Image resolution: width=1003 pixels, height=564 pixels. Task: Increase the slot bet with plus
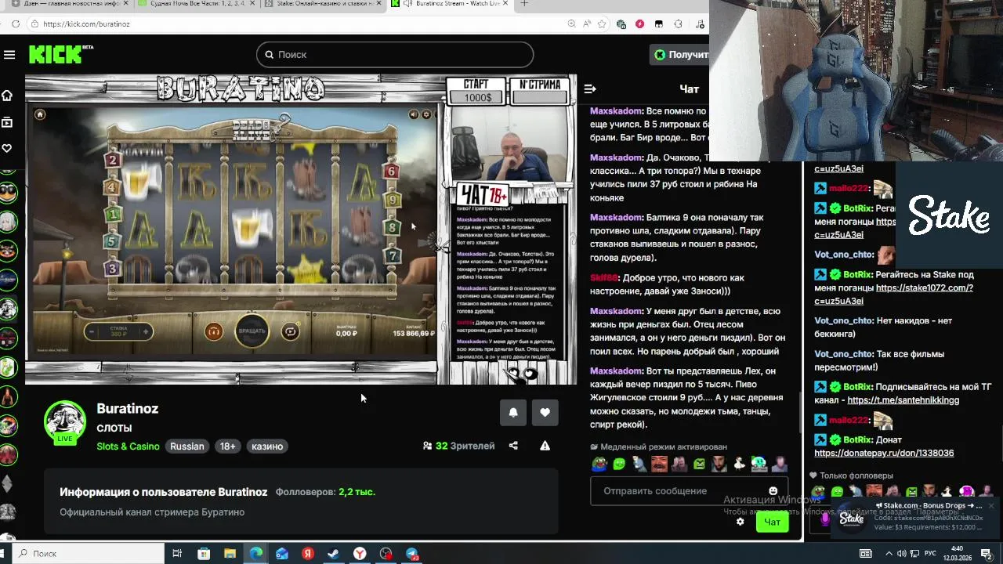tap(145, 332)
